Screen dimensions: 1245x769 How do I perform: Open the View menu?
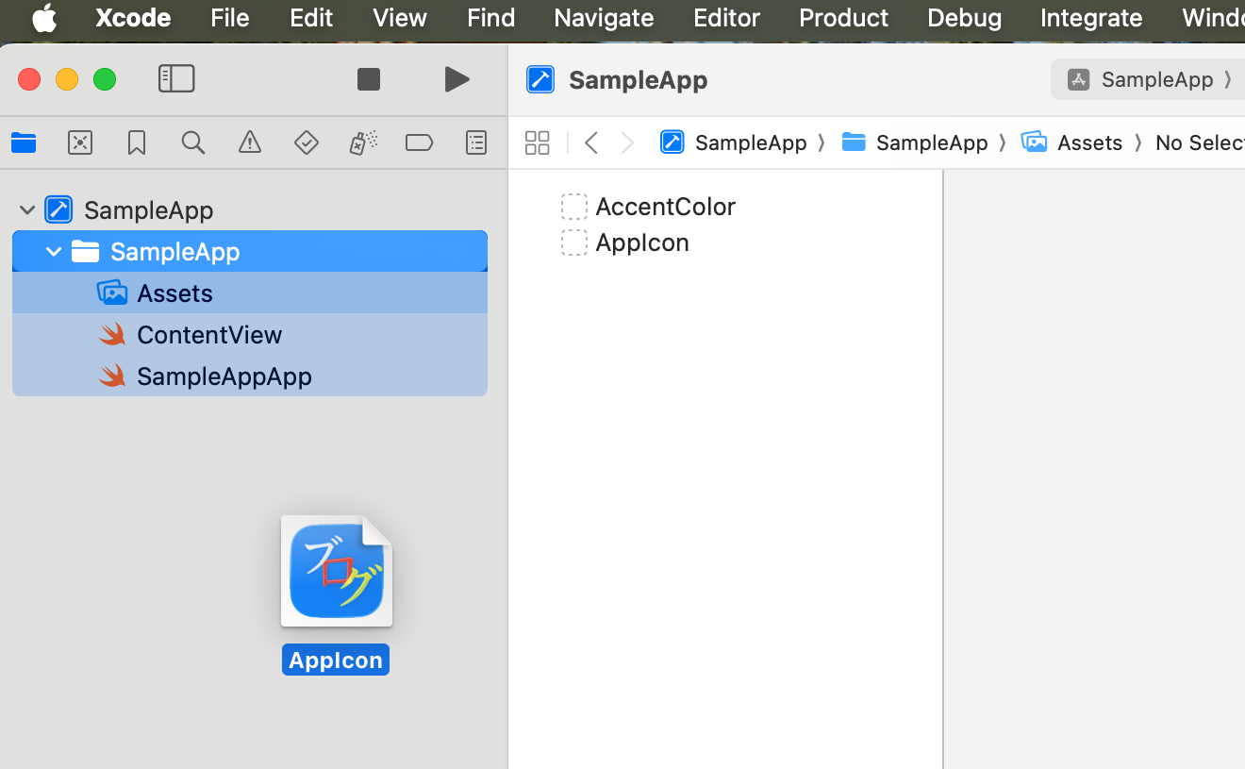coord(400,18)
